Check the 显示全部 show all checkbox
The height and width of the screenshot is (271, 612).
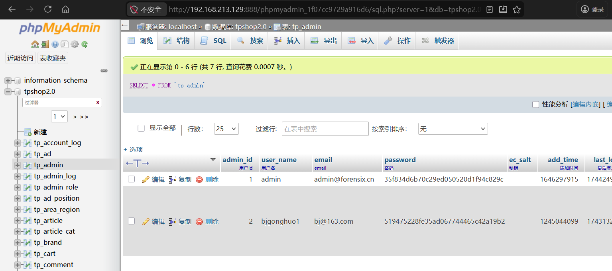click(141, 128)
